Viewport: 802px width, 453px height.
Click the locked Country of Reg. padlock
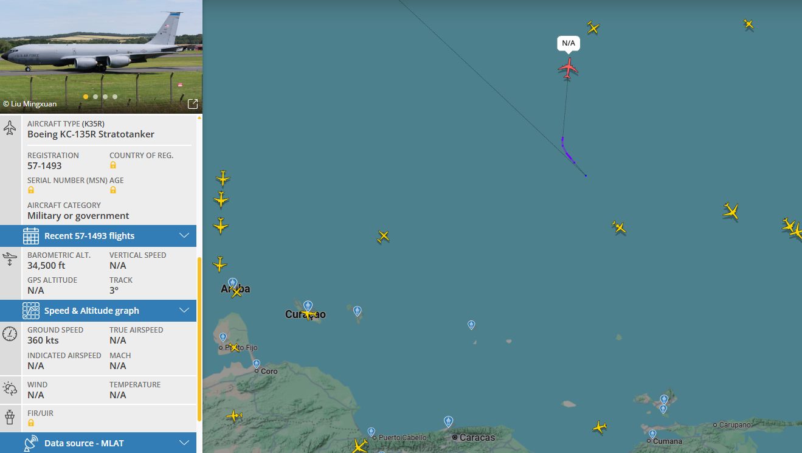[113, 165]
